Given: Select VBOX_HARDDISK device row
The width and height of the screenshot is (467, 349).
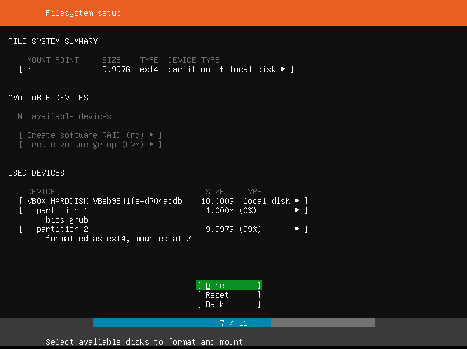Looking at the screenshot, I should pos(163,201).
